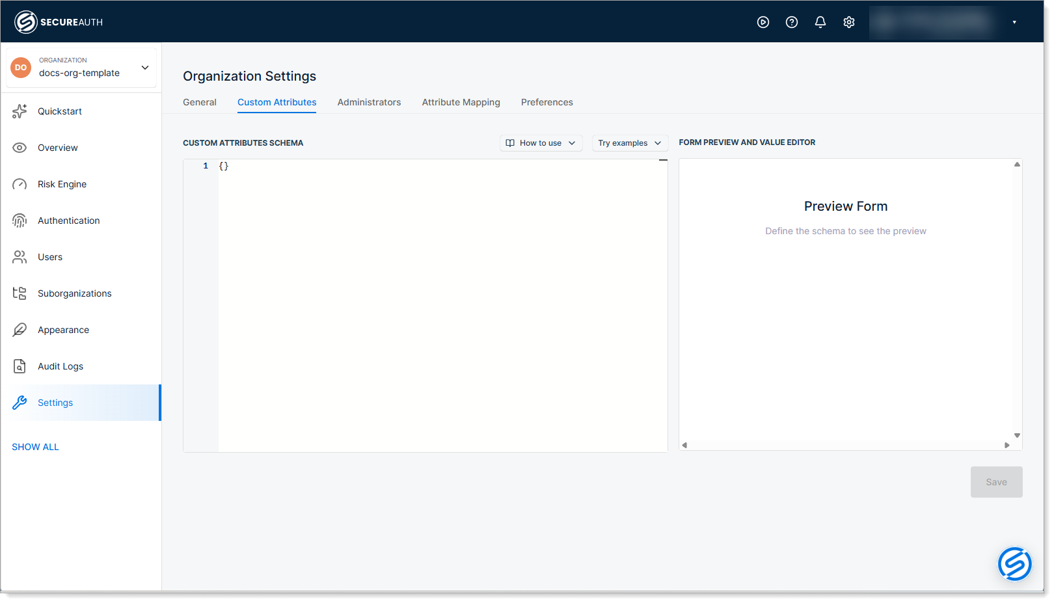Click the Authentication fingerprint icon
This screenshot has width=1054, height=603.
[20, 220]
